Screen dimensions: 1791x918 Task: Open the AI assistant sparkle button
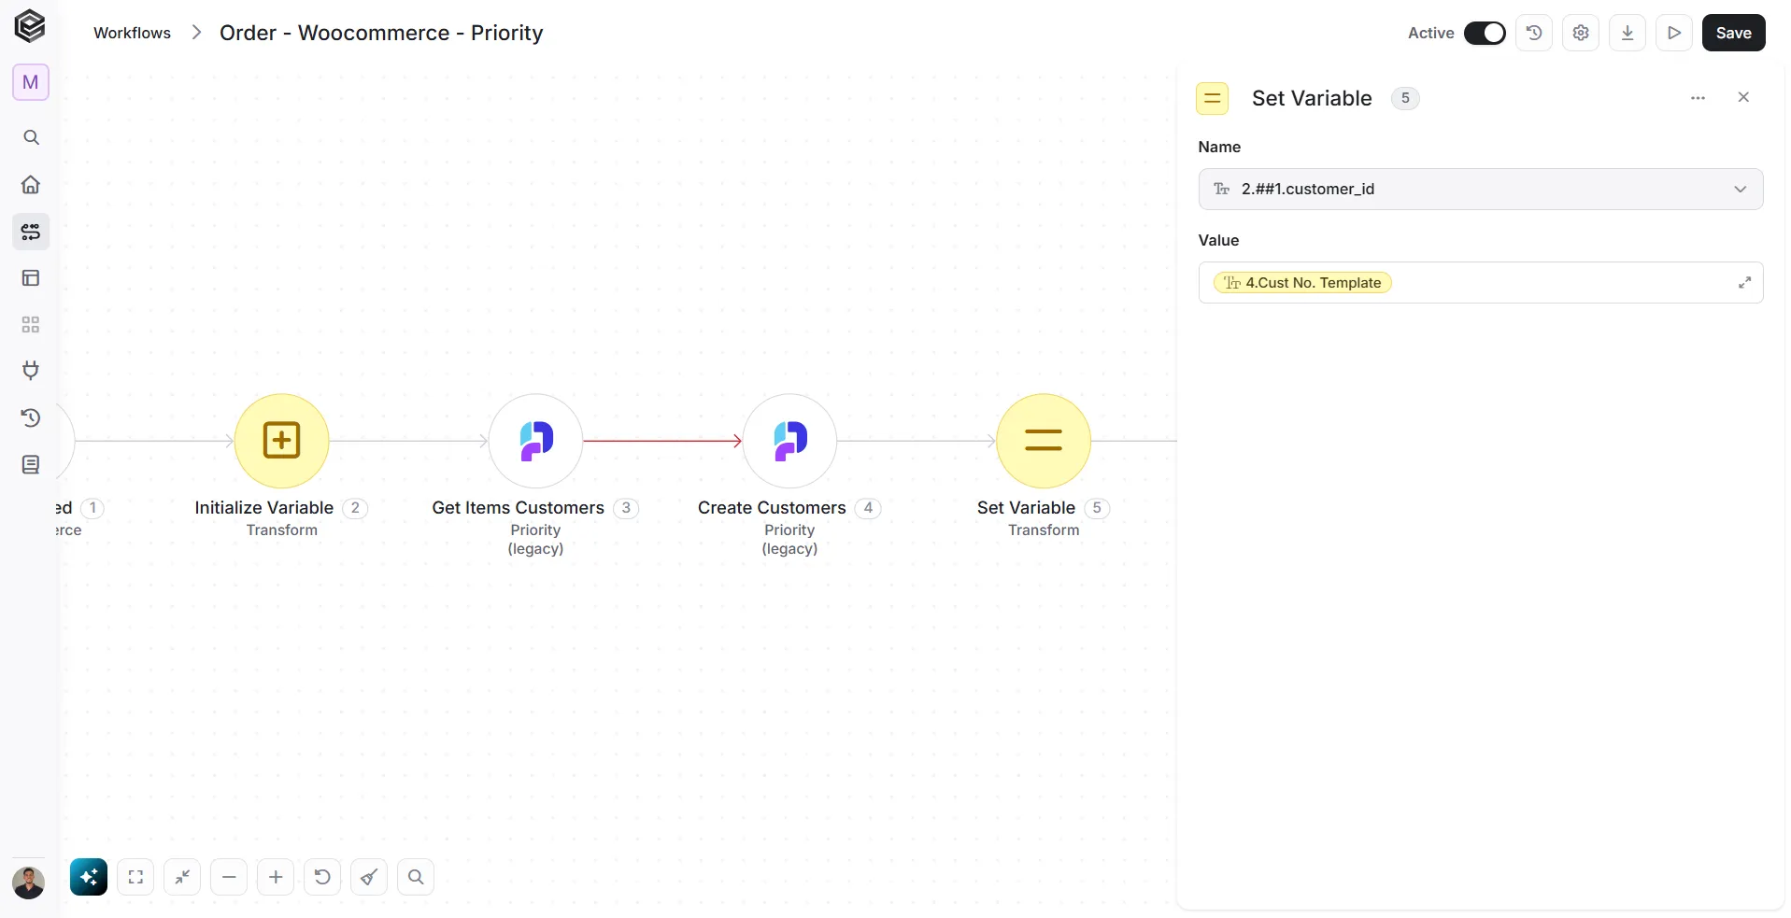(89, 877)
